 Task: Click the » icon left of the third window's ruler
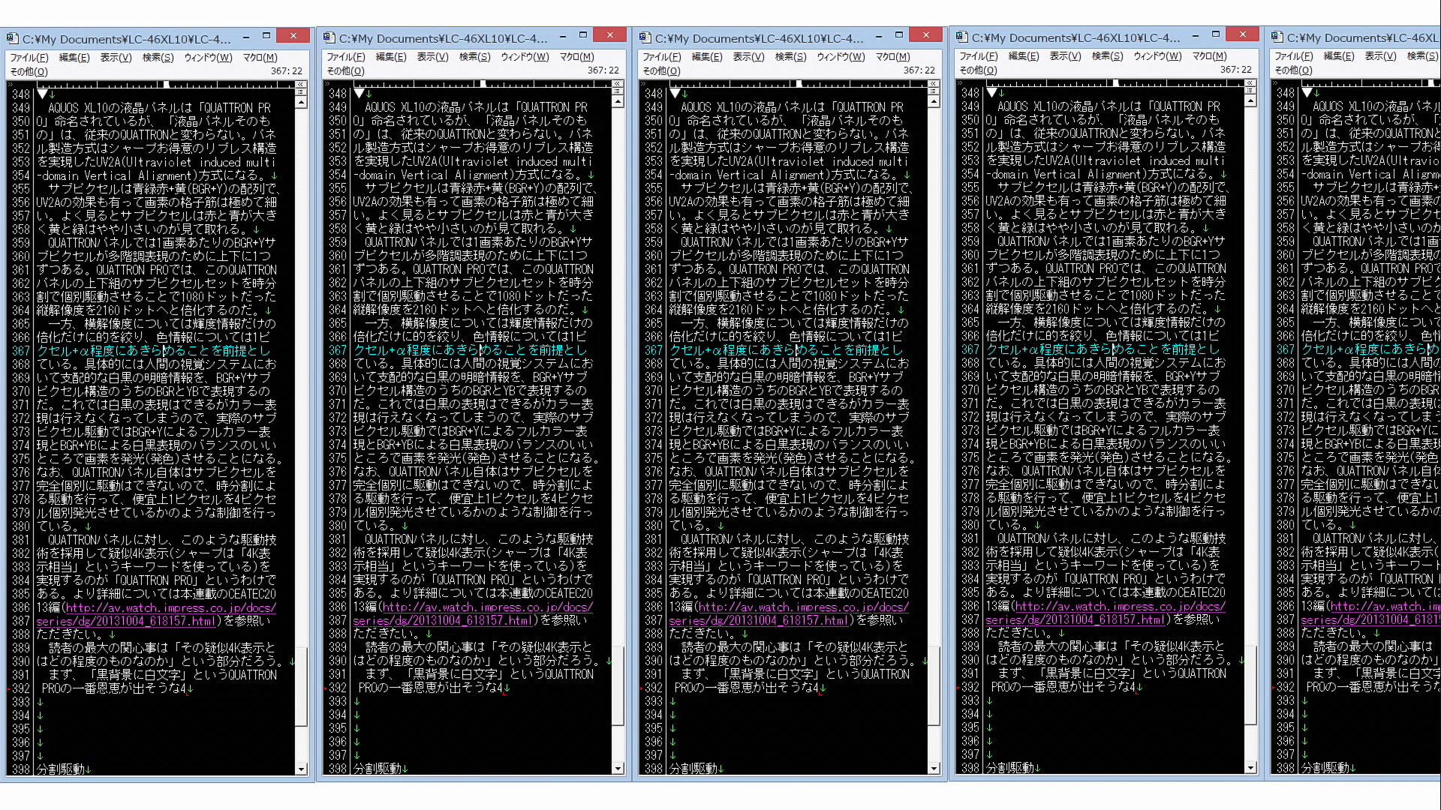(642, 84)
